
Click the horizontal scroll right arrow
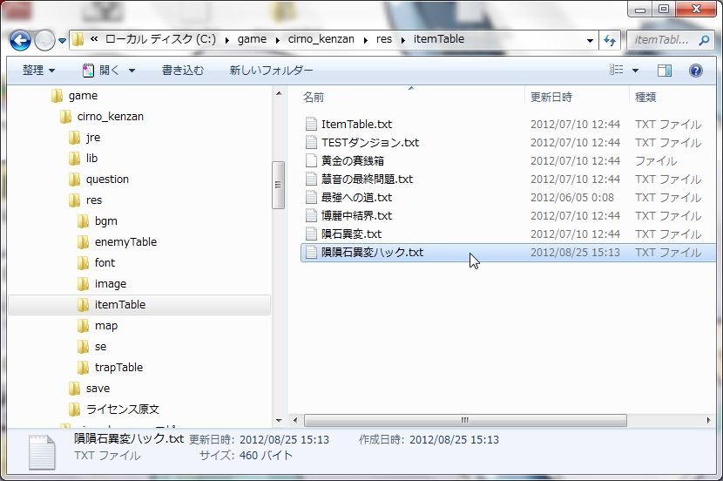pos(709,420)
